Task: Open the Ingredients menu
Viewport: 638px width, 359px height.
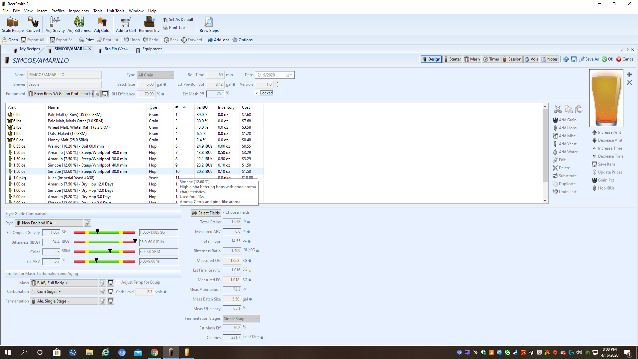Action: (x=79, y=11)
